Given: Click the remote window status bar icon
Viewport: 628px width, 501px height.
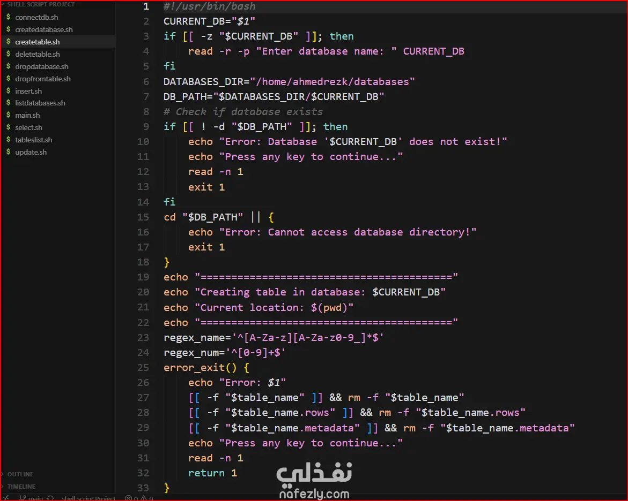Looking at the screenshot, I should (x=6, y=498).
